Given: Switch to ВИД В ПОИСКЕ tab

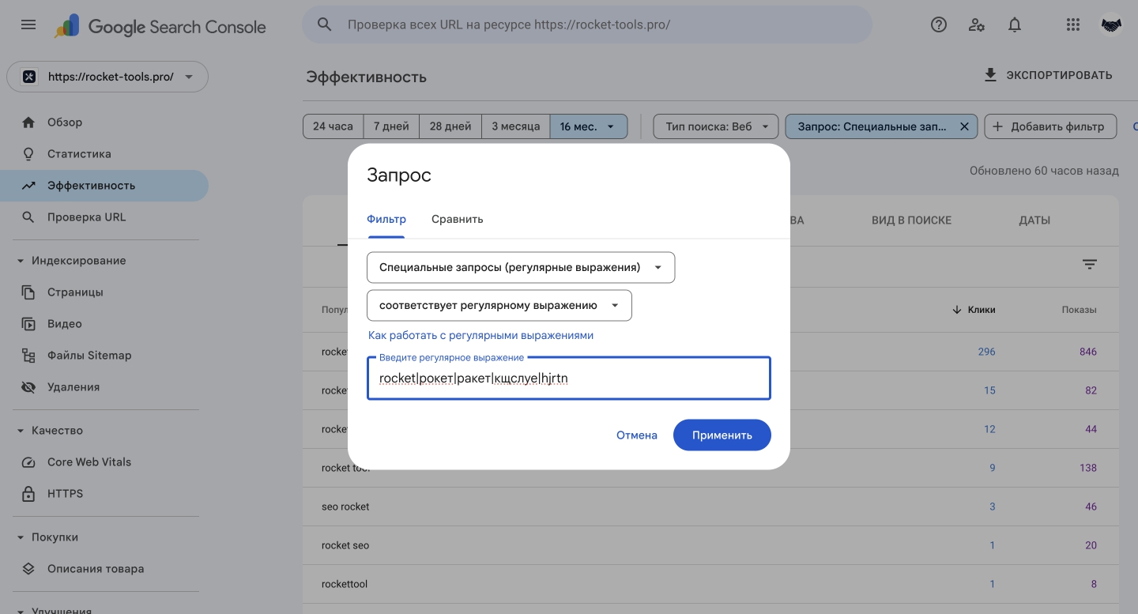Looking at the screenshot, I should pos(911,220).
